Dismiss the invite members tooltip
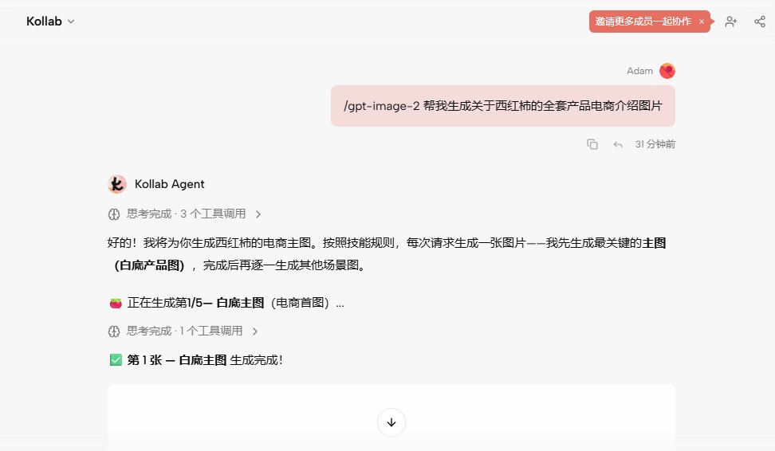775x451 pixels. point(702,22)
